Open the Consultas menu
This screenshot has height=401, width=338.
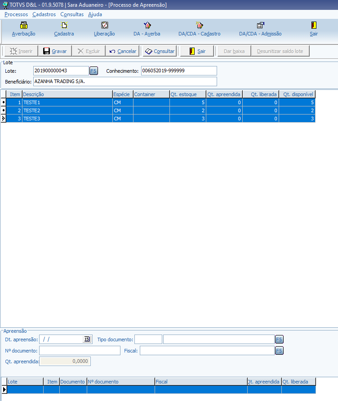tap(72, 14)
